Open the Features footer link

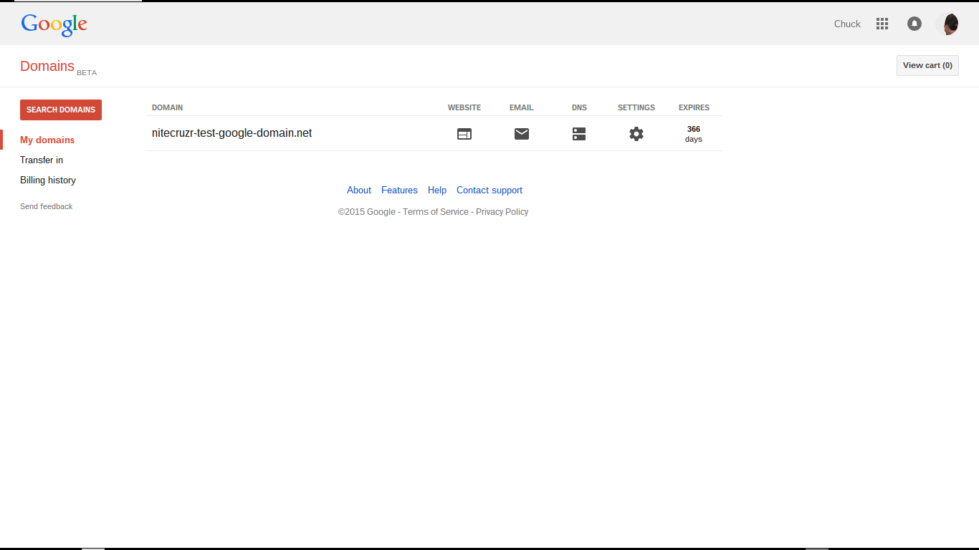[399, 190]
